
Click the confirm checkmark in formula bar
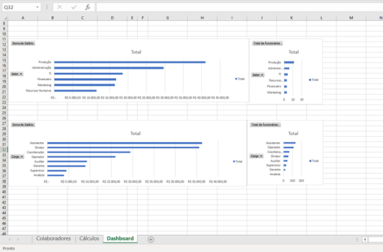pyautogui.click(x=74, y=7)
